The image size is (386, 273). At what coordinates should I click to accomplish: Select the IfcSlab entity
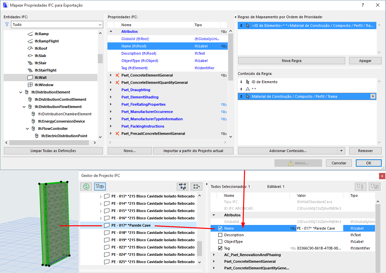coord(40,56)
